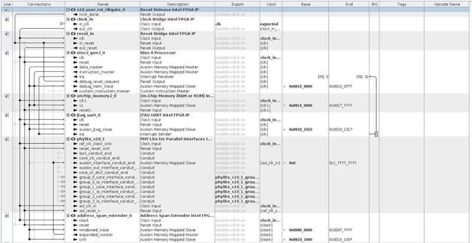This screenshot has width=472, height=243.
Task: Click the lock icon beside base 0x0010_0000
Action: pyautogui.click(x=284, y=86)
